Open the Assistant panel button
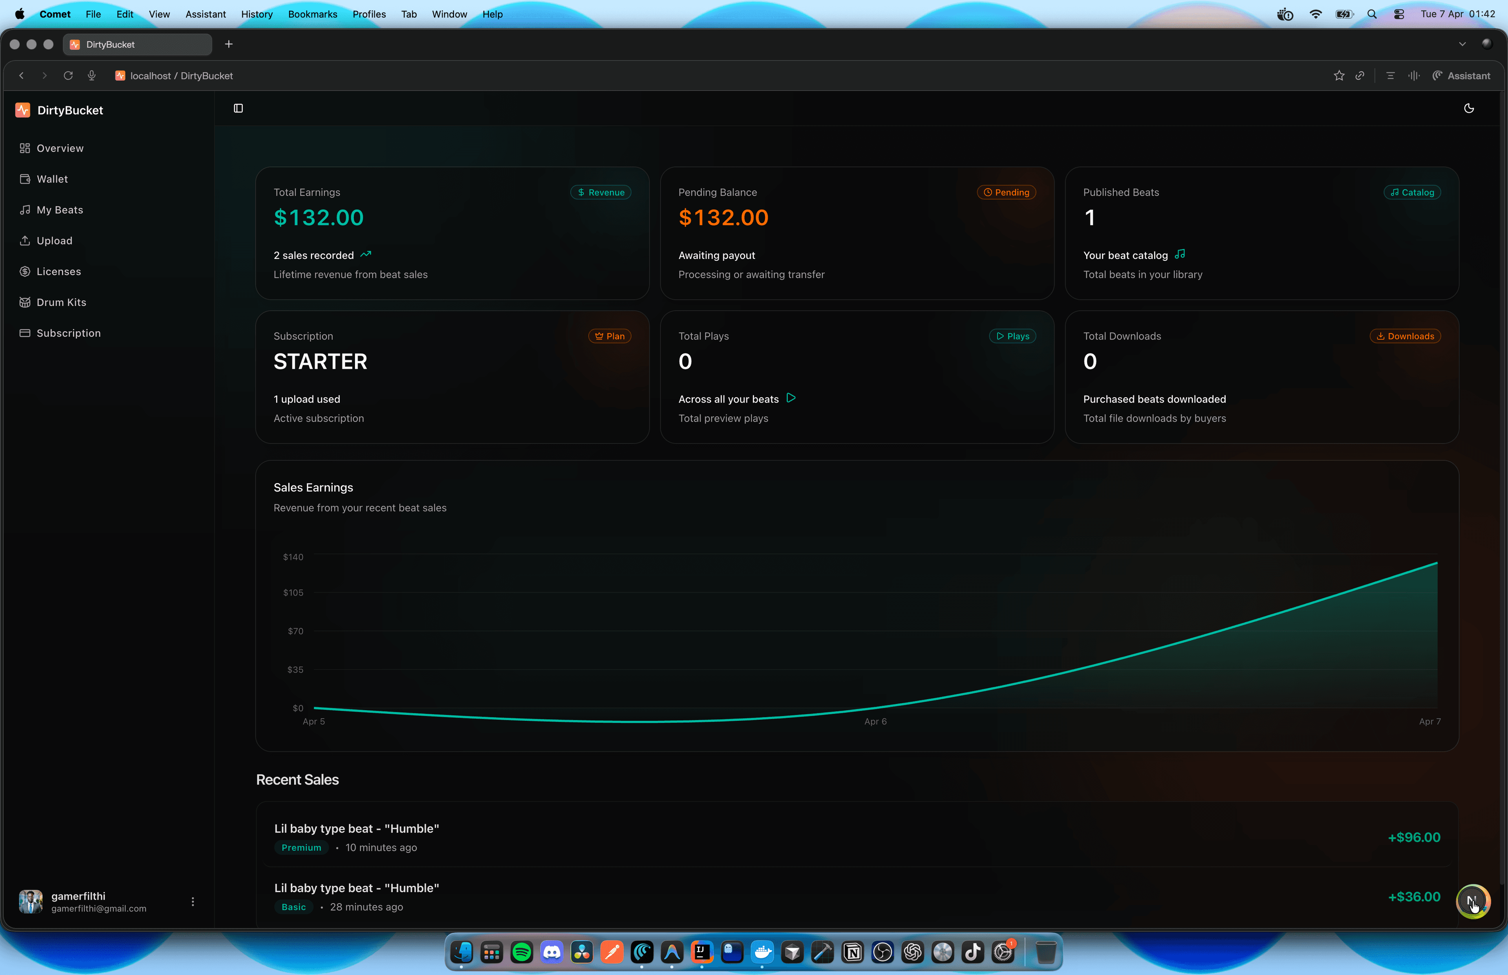Viewport: 1508px width, 975px height. (x=1461, y=76)
